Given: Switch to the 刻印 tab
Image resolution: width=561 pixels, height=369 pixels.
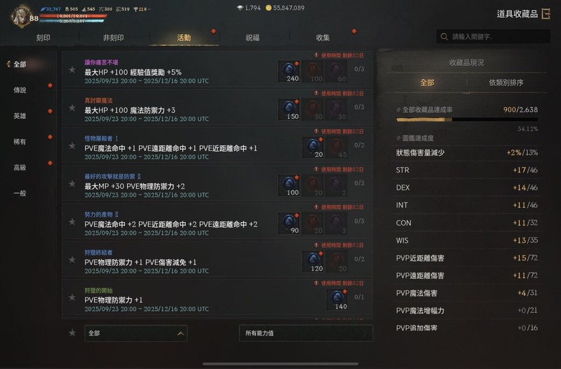Looking at the screenshot, I should 43,38.
